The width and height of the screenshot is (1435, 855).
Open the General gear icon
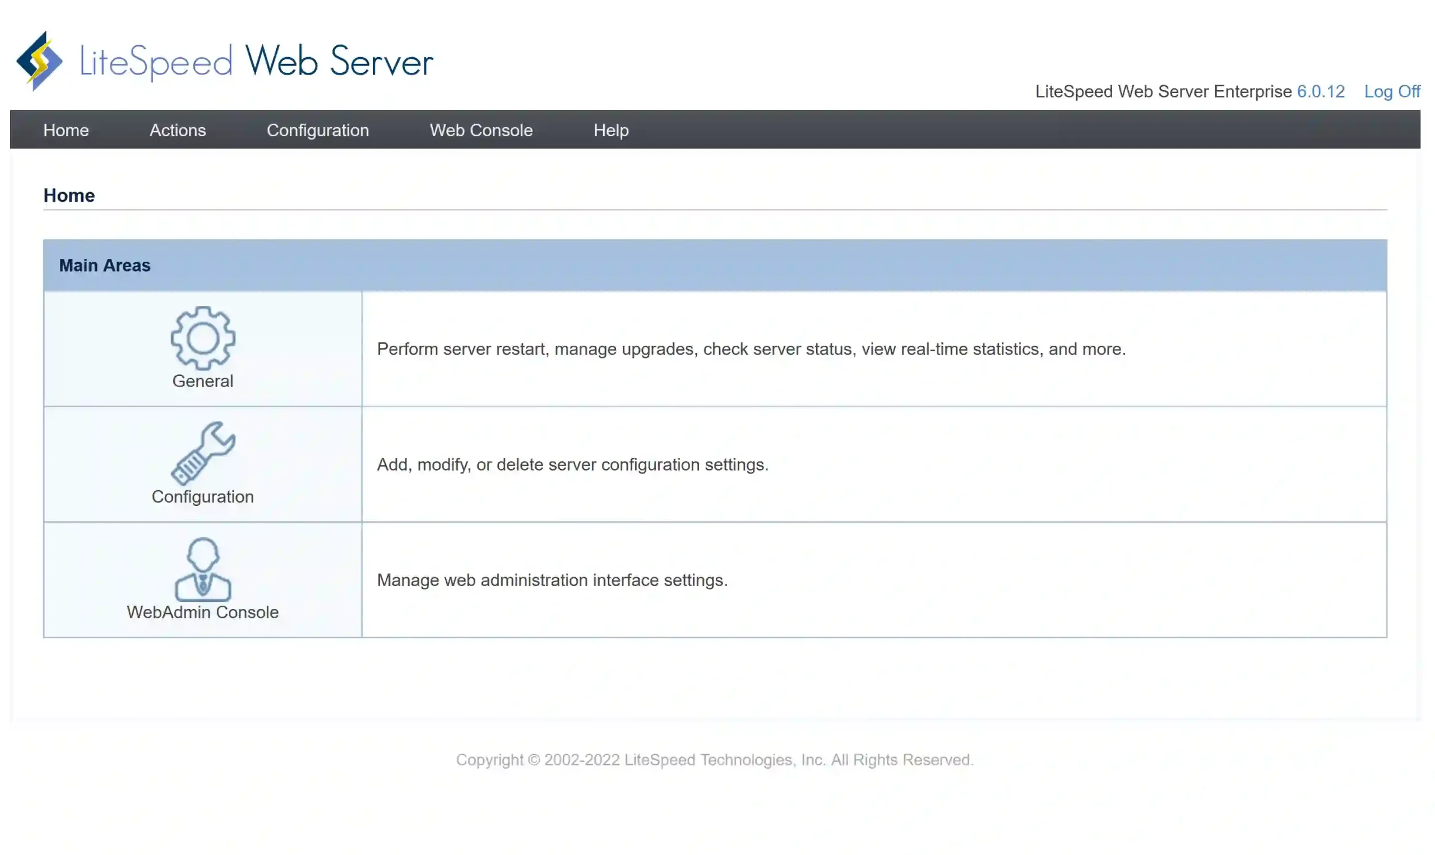coord(203,338)
